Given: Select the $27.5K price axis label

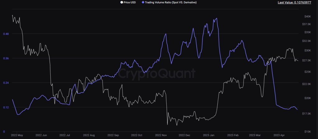Looking at the screenshot, I should tap(307, 61).
